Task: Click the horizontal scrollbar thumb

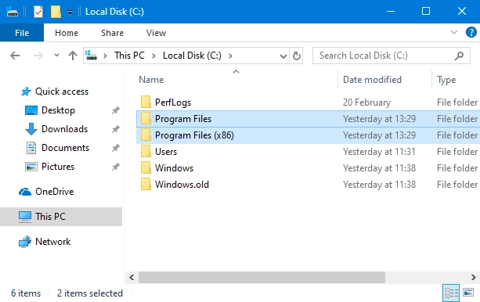Action: [262, 278]
